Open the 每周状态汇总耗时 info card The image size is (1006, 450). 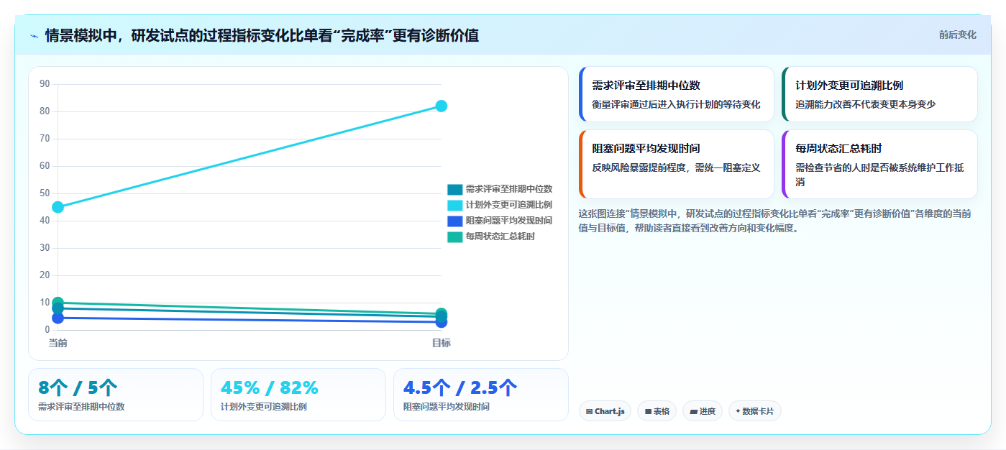[x=879, y=164]
